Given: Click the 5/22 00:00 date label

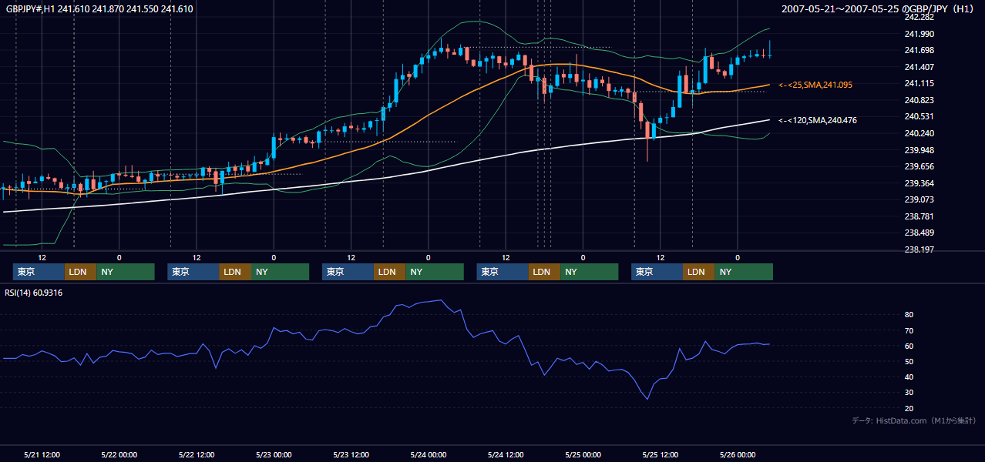Looking at the screenshot, I should coord(119,455).
